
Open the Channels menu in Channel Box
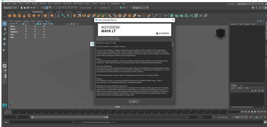click(x=234, y=24)
